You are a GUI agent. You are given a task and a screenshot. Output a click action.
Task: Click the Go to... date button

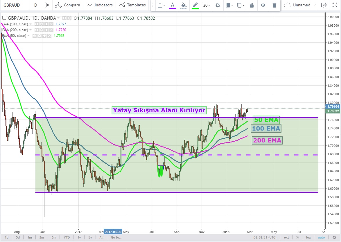point(116,237)
